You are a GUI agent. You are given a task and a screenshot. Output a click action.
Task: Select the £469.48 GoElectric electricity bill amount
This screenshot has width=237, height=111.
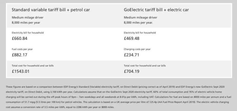tap(132, 38)
